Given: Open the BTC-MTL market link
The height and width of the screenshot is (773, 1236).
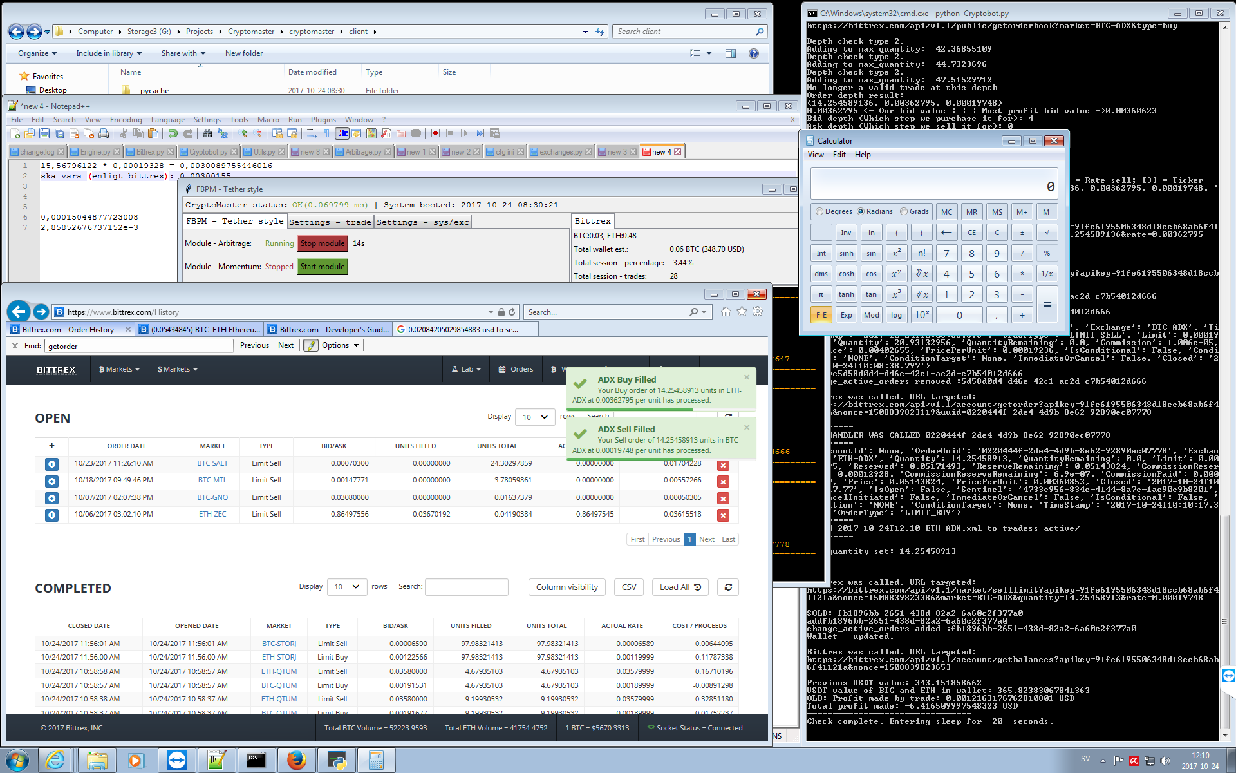Looking at the screenshot, I should 212,481.
